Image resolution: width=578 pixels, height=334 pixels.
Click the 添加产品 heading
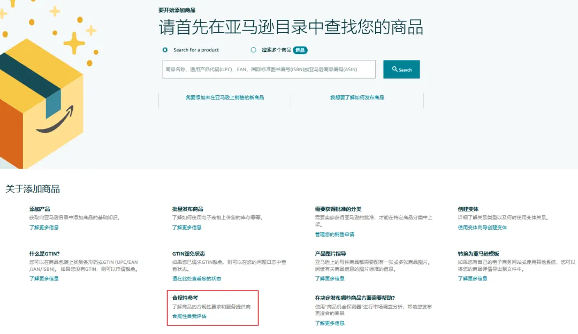click(x=40, y=209)
